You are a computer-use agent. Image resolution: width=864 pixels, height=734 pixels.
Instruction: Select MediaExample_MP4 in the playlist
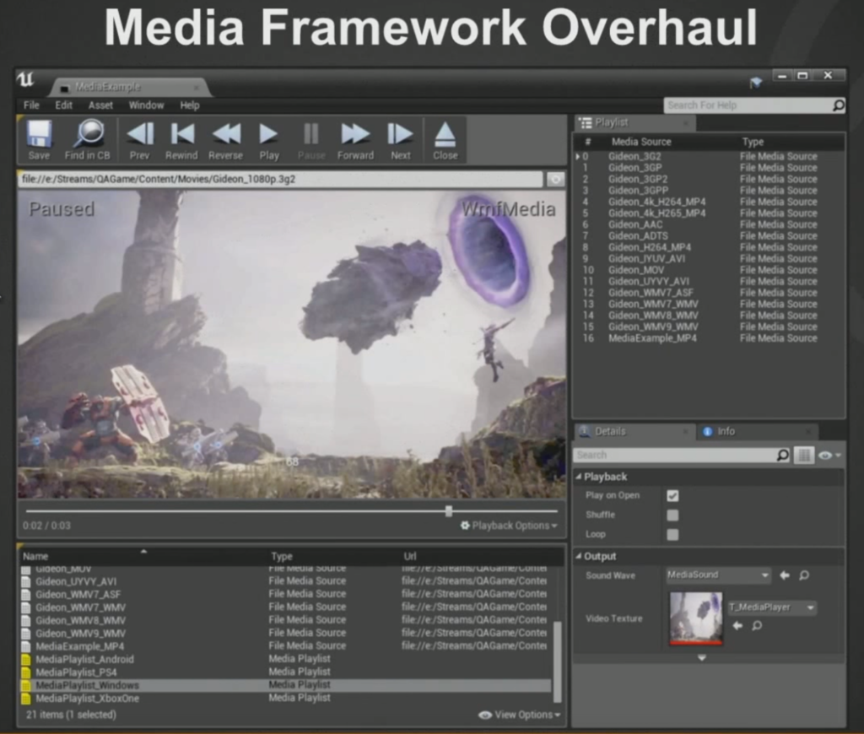(x=709, y=338)
